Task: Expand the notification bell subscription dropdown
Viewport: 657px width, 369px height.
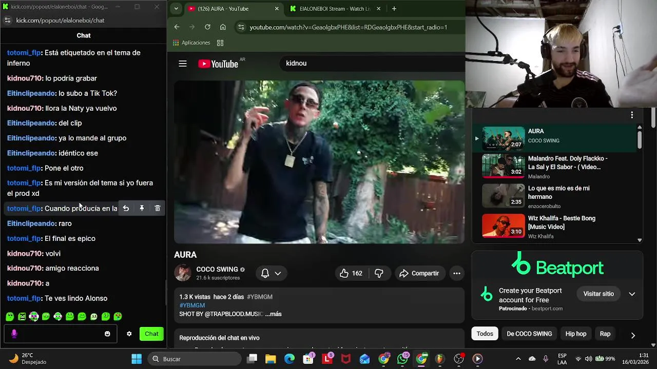Action: coord(271,273)
